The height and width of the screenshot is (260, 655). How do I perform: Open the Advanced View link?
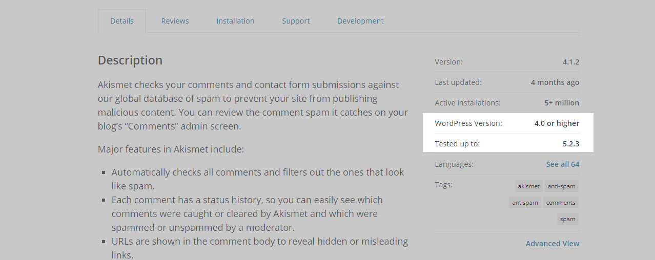point(552,244)
